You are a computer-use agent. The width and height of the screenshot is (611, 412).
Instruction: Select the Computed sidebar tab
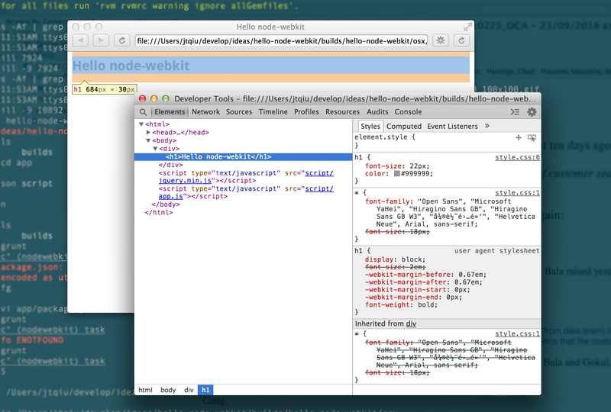404,126
